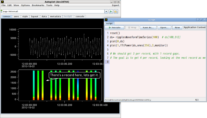Click comment line 7 about the goal
The height and width of the screenshot is (118, 207).
[x=158, y=58]
